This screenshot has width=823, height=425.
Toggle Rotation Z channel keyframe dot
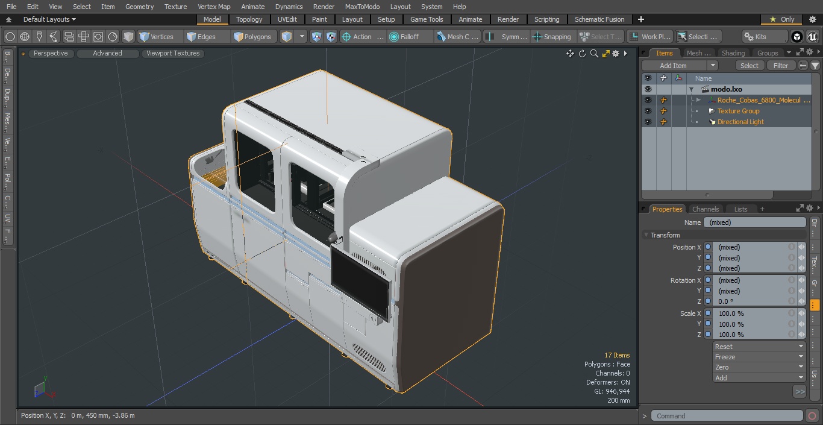pos(708,301)
